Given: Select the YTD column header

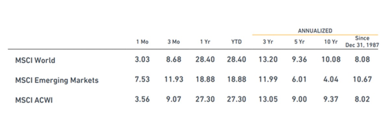Looking at the screenshot, I should 236,42.
